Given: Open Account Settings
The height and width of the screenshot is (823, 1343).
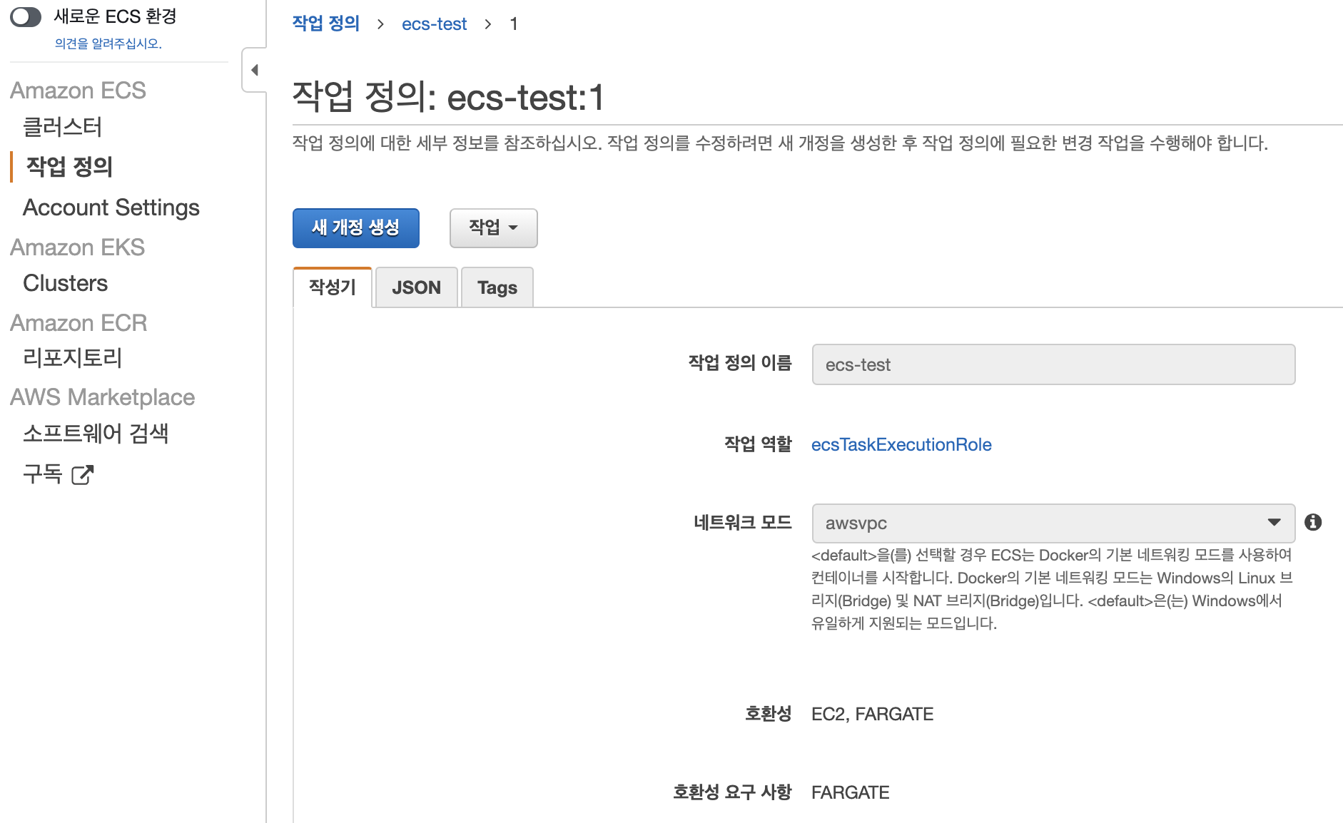Looking at the screenshot, I should click(111, 208).
